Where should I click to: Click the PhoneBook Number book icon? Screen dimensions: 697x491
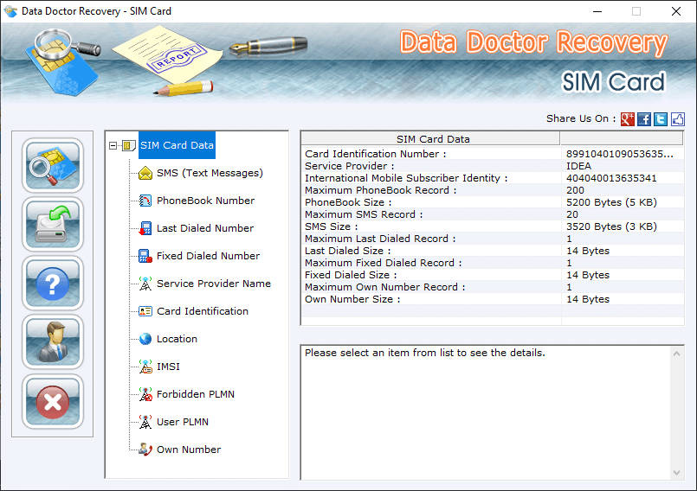click(145, 201)
